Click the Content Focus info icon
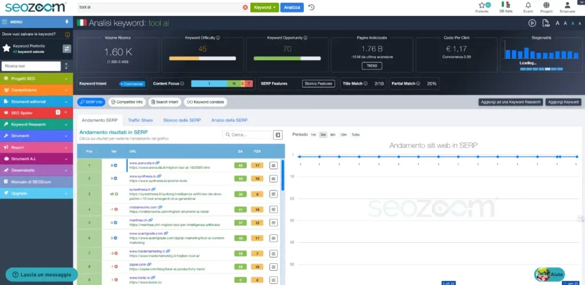Image resolution: width=585 pixels, height=285 pixels. coord(182,84)
